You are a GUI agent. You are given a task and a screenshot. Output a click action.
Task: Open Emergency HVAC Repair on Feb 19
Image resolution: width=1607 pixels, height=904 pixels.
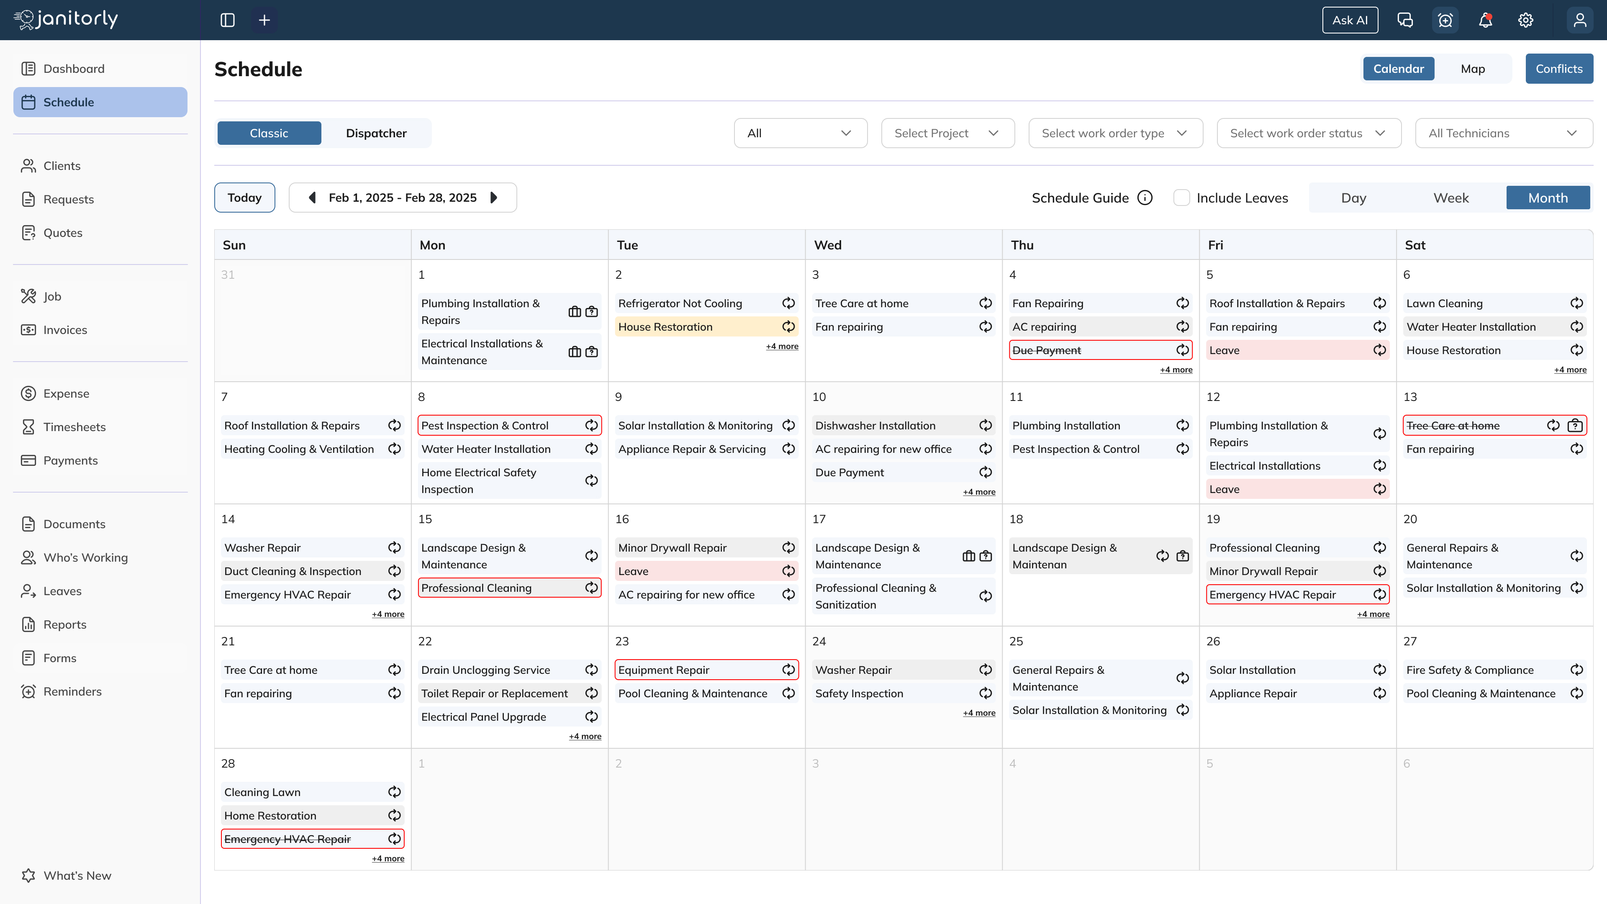1298,595
